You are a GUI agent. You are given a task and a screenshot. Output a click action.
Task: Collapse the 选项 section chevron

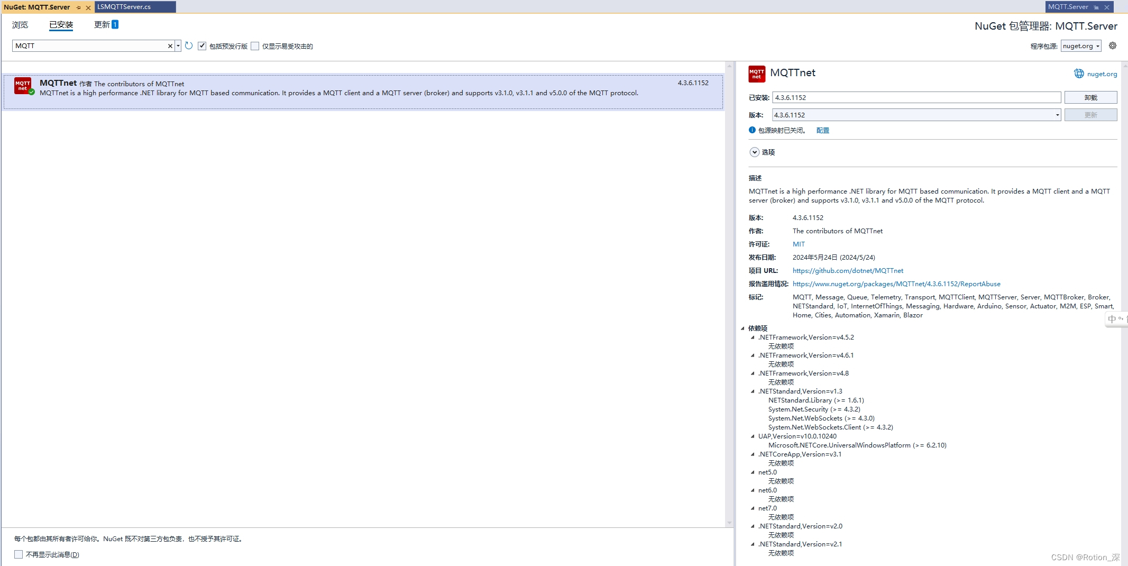click(x=754, y=152)
